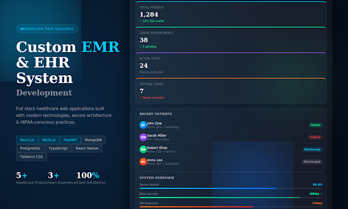
Task: Click the Discharged status badge
Action: (312, 161)
